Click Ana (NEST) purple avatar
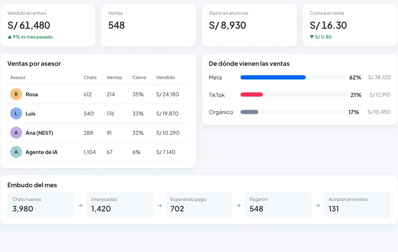The width and height of the screenshot is (398, 252). tap(16, 133)
